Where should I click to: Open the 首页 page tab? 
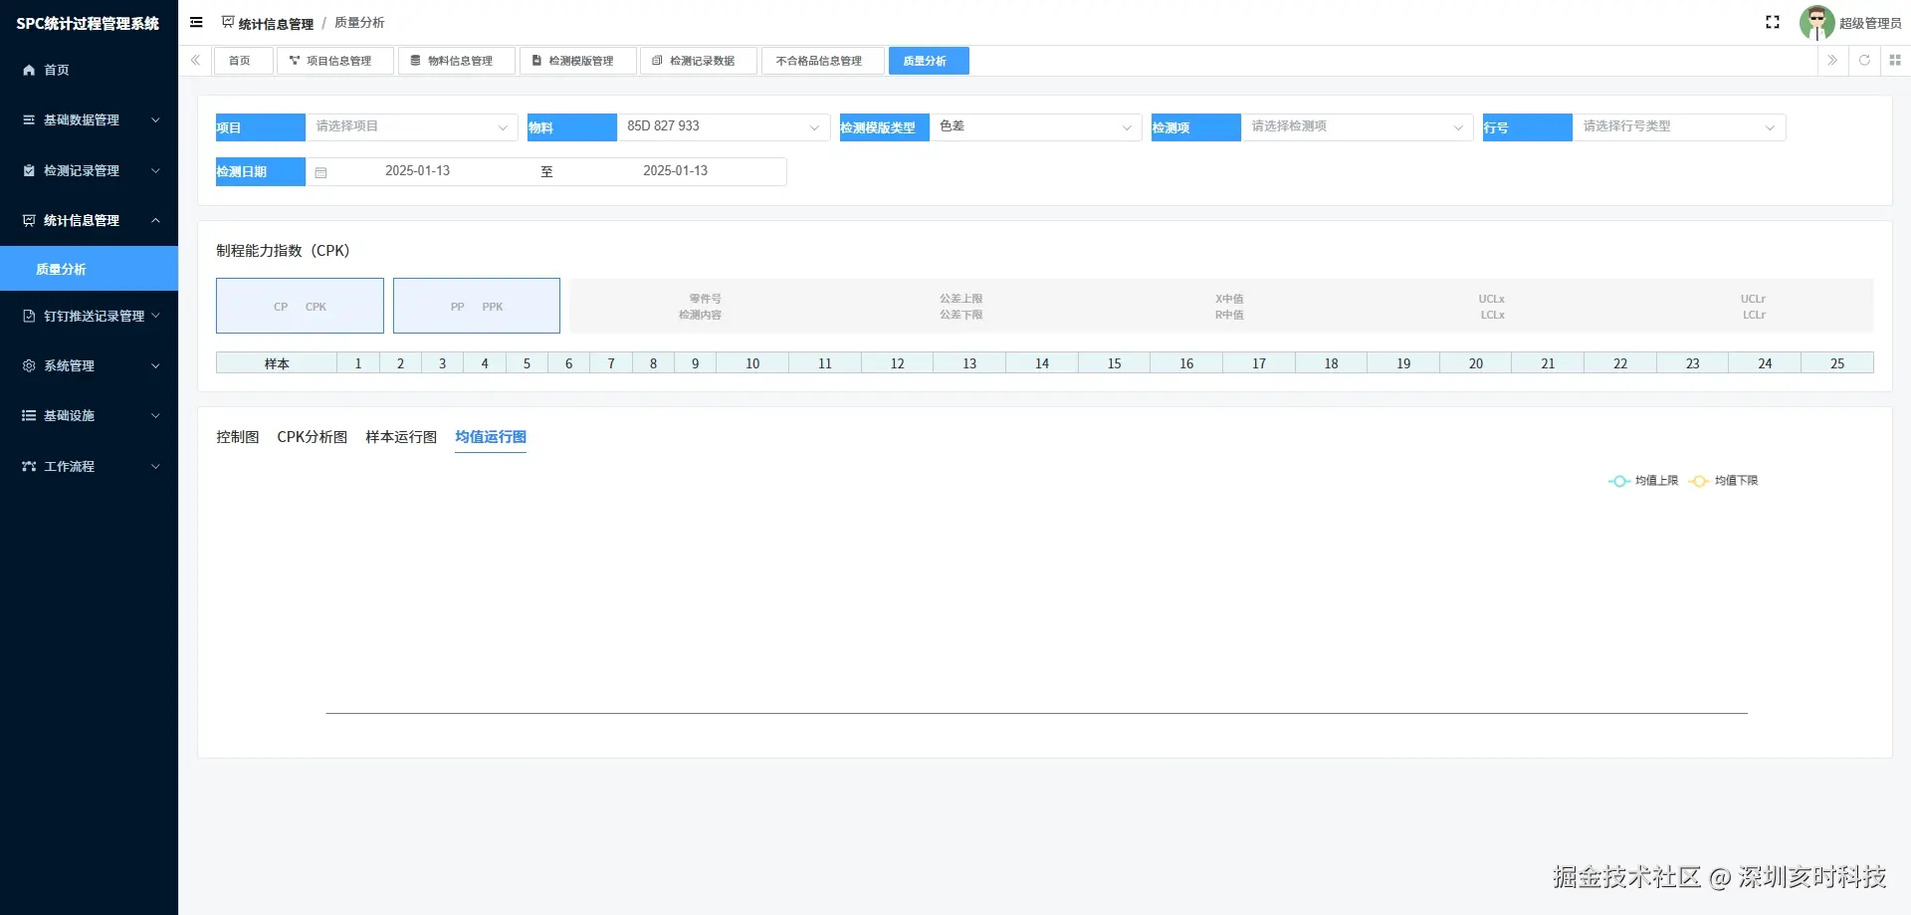(243, 61)
